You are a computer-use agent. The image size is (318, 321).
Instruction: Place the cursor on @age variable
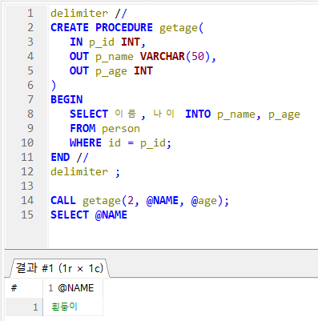click(x=204, y=201)
